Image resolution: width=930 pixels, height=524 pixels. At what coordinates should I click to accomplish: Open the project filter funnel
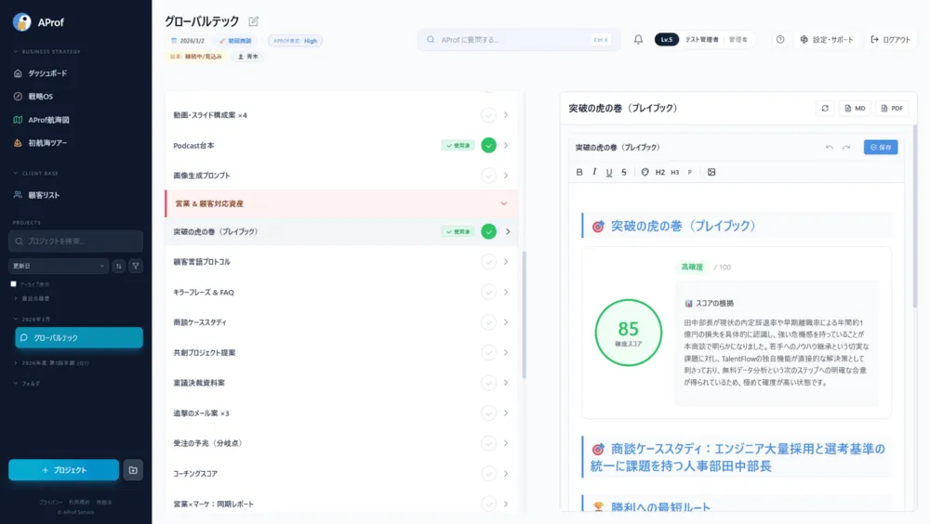(136, 266)
